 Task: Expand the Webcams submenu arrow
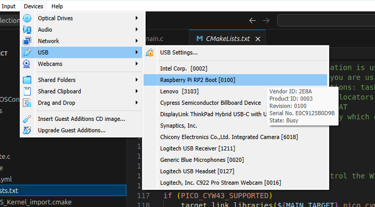(x=137, y=64)
